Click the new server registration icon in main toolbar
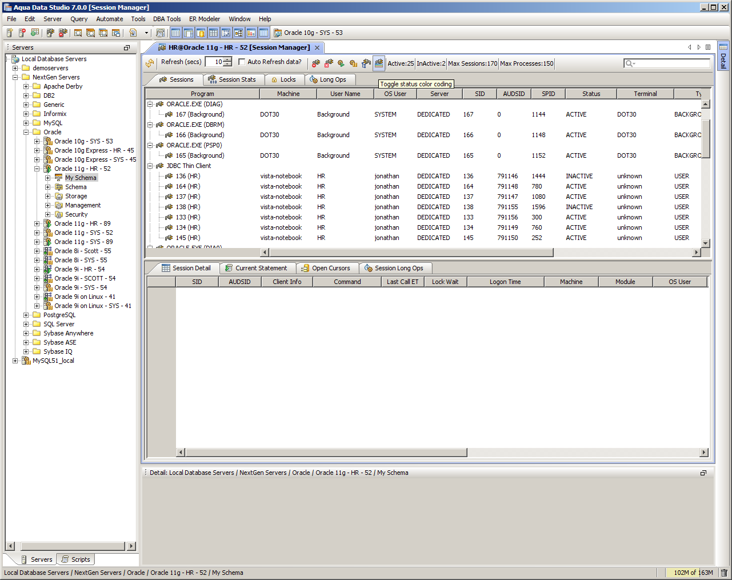This screenshot has width=732, height=580. pyautogui.click(x=9, y=33)
